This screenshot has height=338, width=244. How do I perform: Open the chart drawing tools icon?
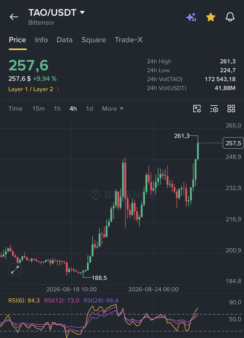(197, 108)
